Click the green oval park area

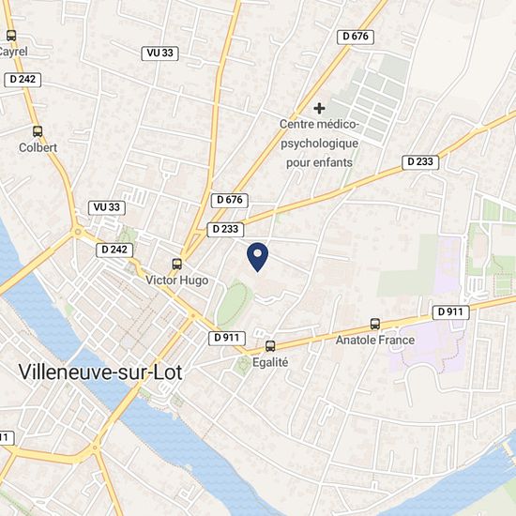(234, 304)
